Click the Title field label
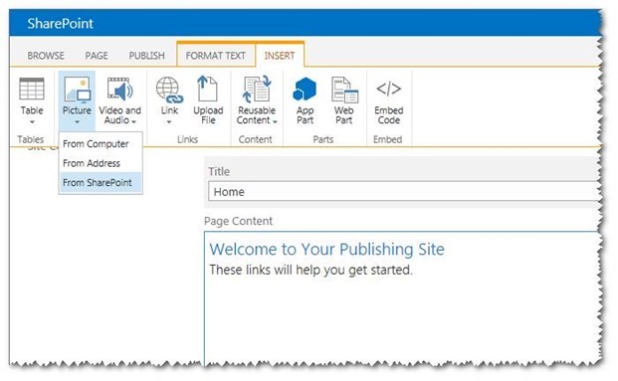The height and width of the screenshot is (381, 618). pos(219,171)
